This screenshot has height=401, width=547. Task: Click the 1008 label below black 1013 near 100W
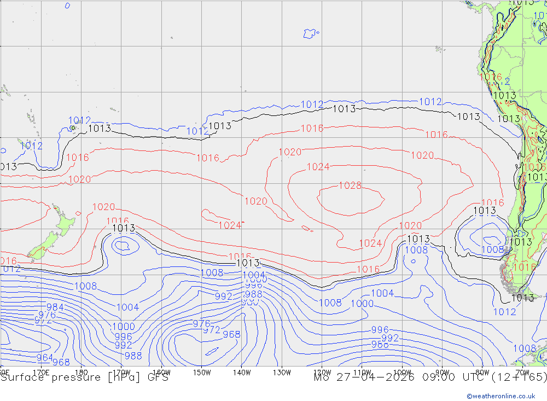coord(416,250)
